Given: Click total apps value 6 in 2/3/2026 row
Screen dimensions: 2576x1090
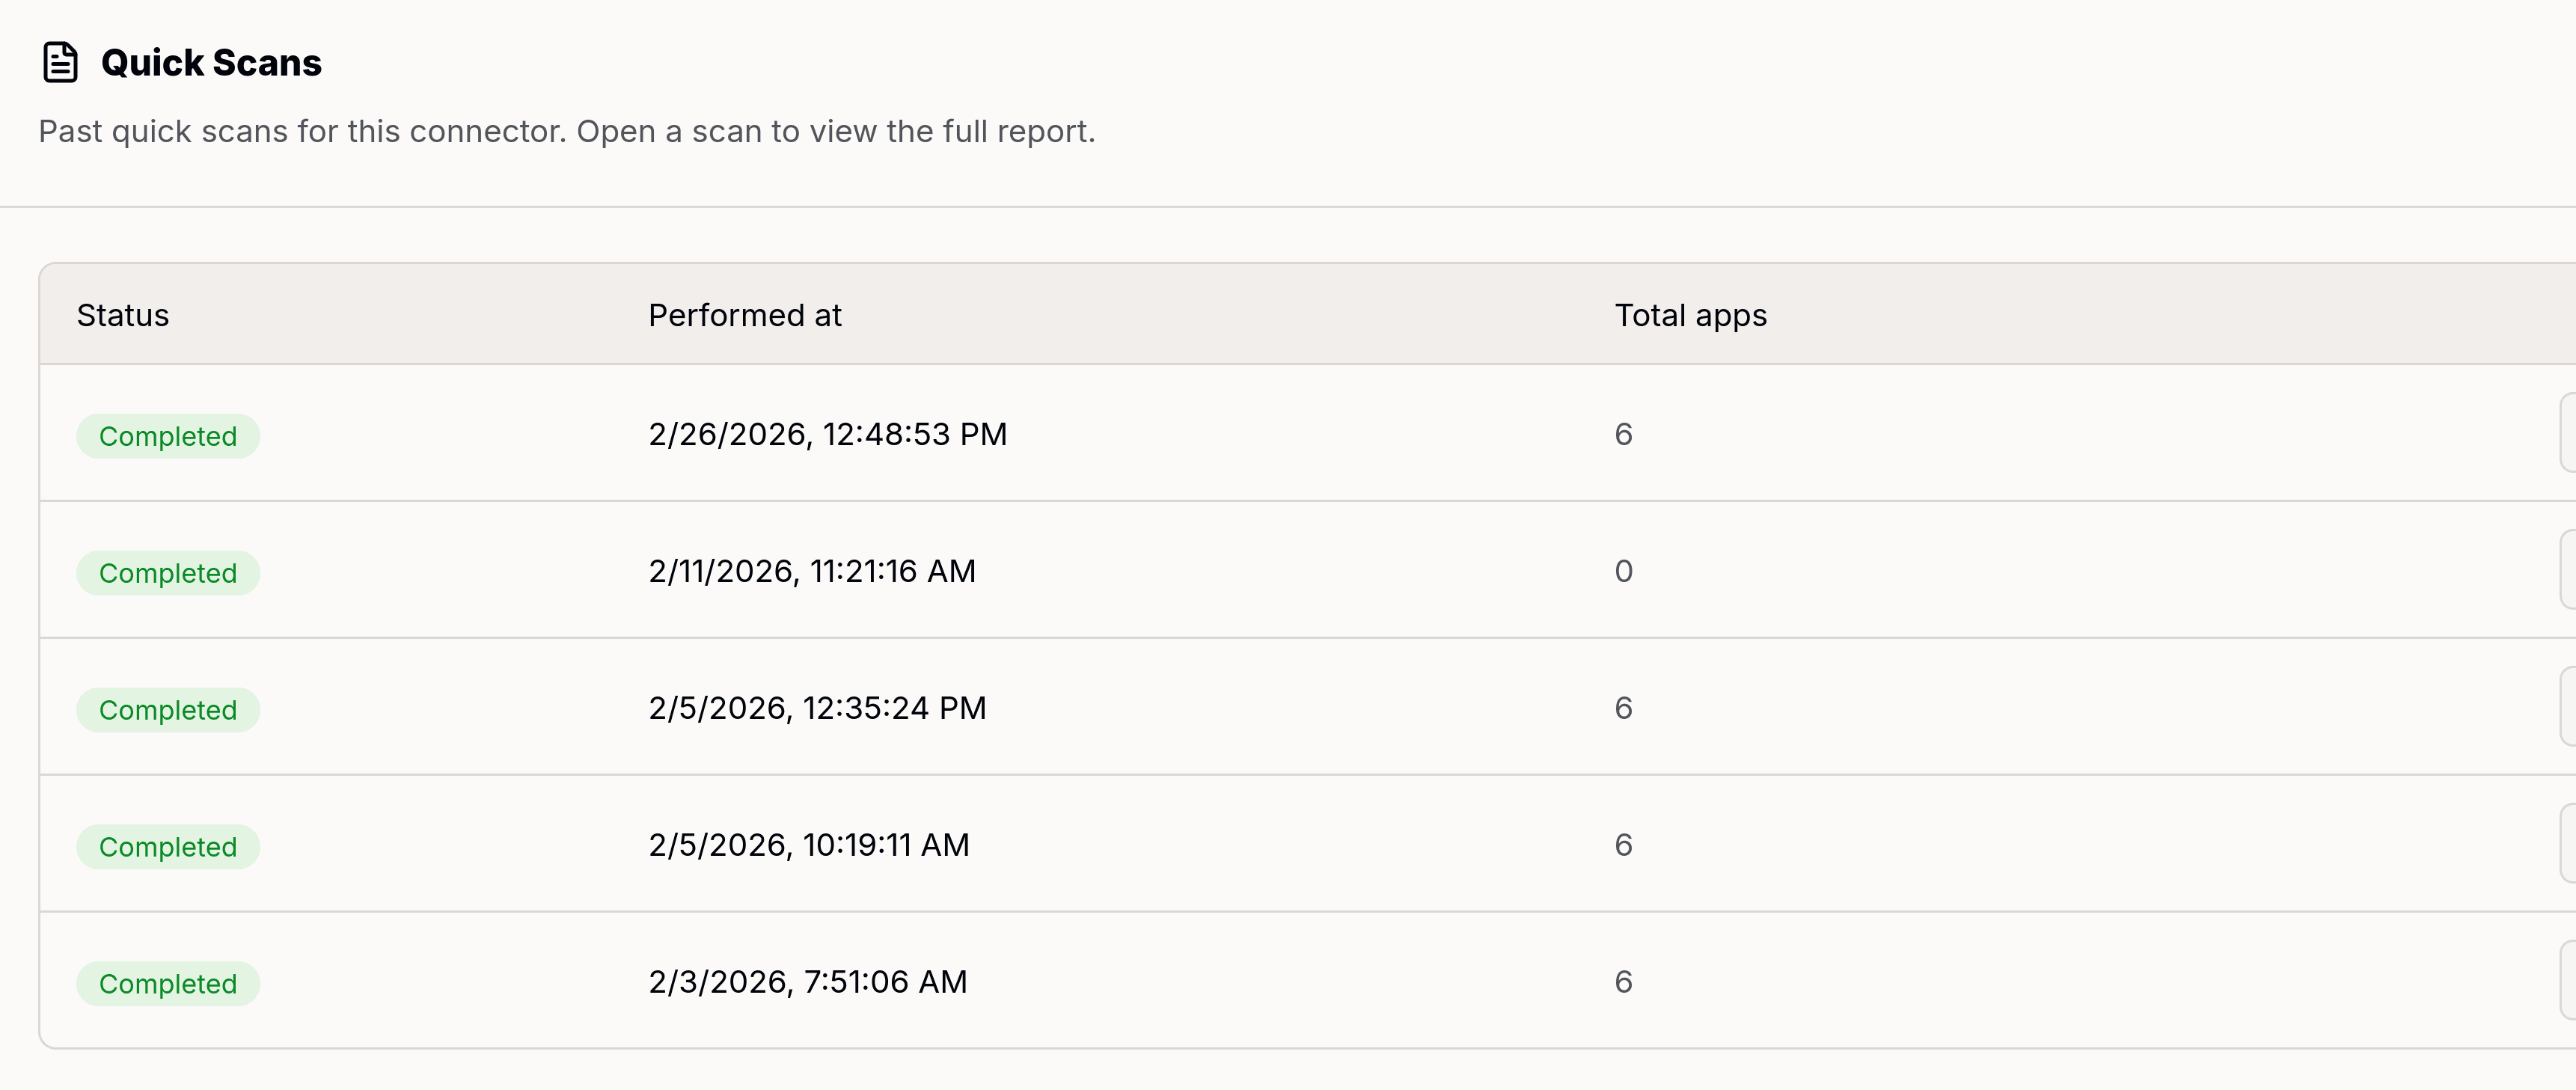Looking at the screenshot, I should tap(1623, 982).
